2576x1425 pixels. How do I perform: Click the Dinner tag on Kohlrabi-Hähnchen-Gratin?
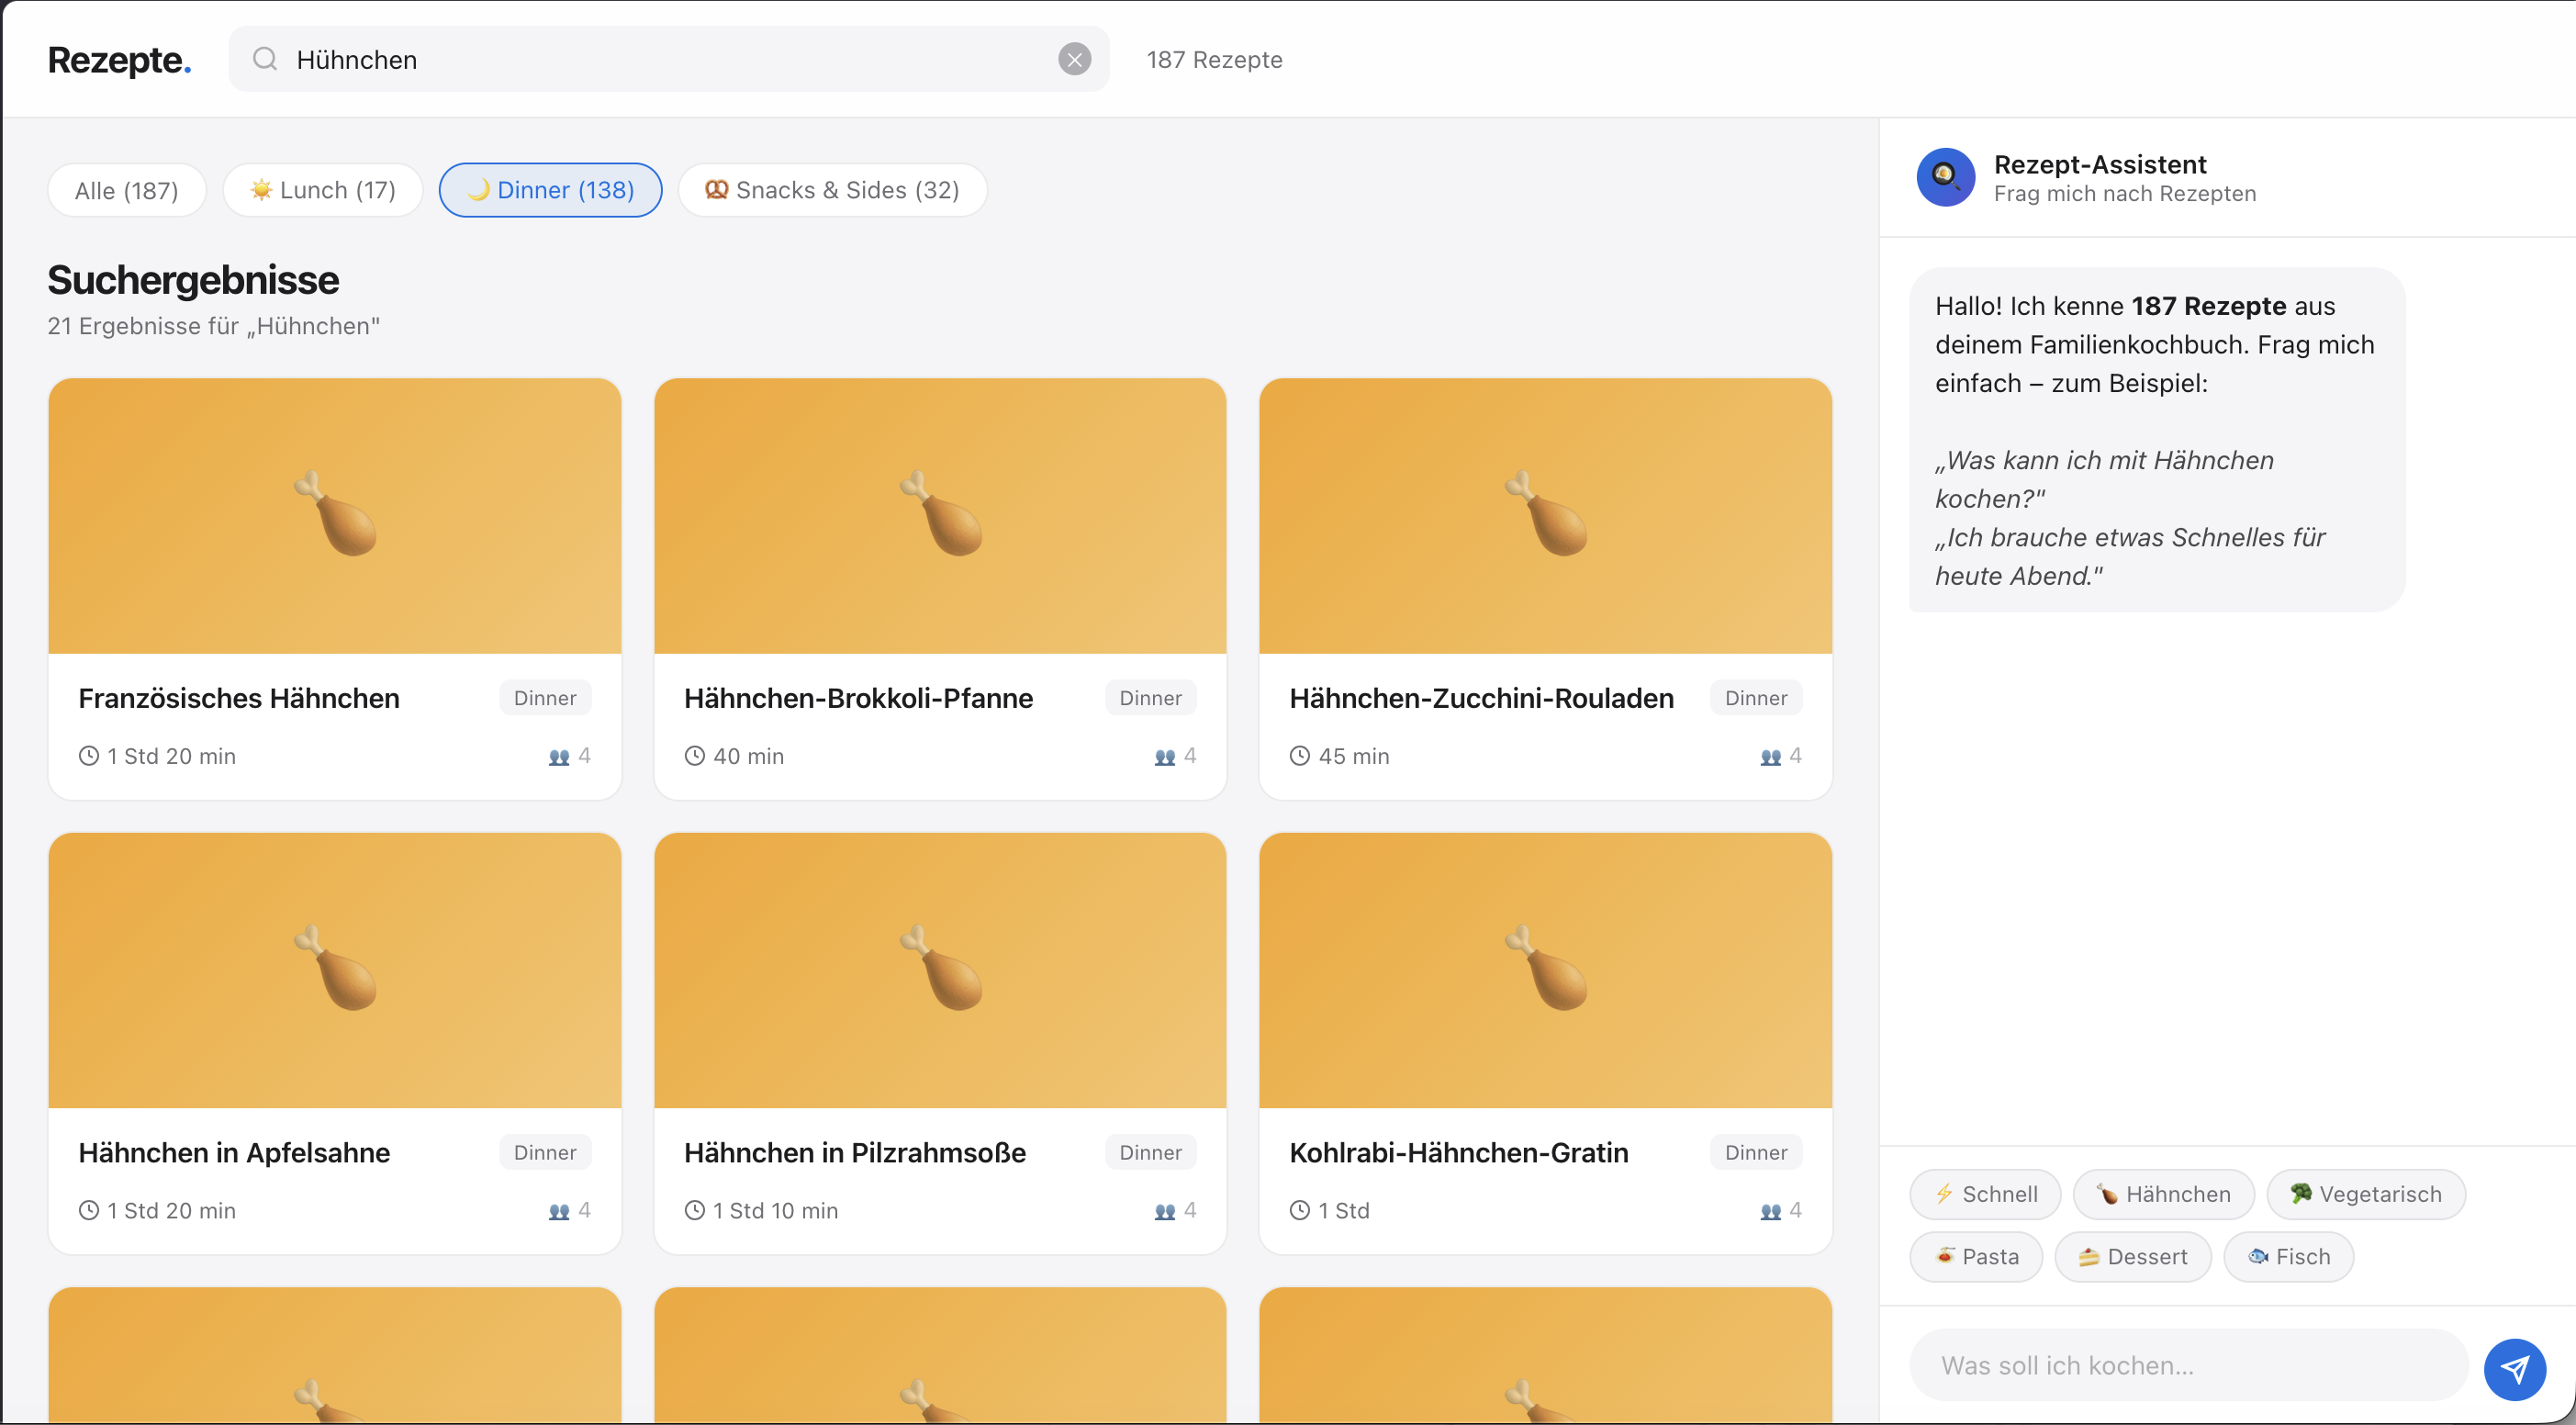point(1756,1153)
